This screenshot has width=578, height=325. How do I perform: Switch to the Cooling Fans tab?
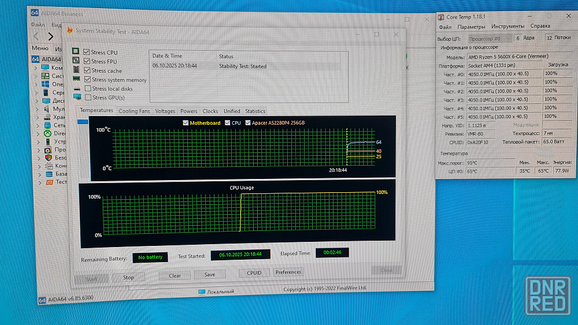(x=134, y=111)
